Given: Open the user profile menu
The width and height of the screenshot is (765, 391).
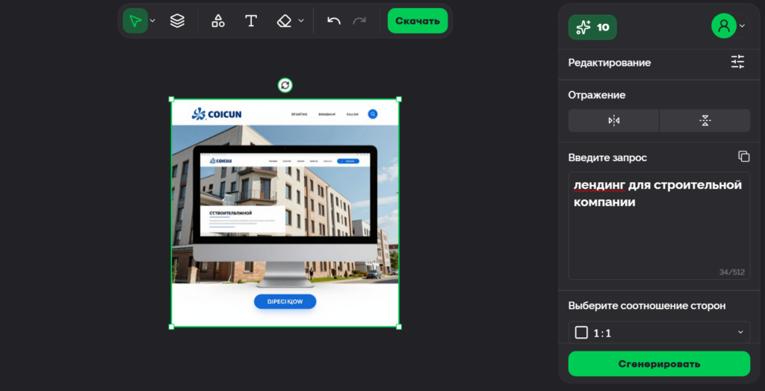Looking at the screenshot, I should point(729,26).
